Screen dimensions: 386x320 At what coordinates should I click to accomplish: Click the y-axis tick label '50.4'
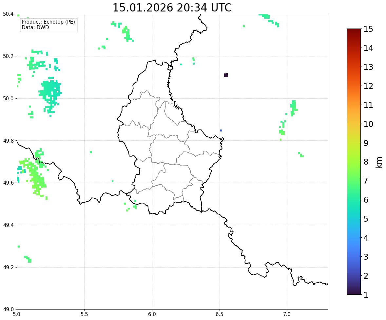point(8,14)
